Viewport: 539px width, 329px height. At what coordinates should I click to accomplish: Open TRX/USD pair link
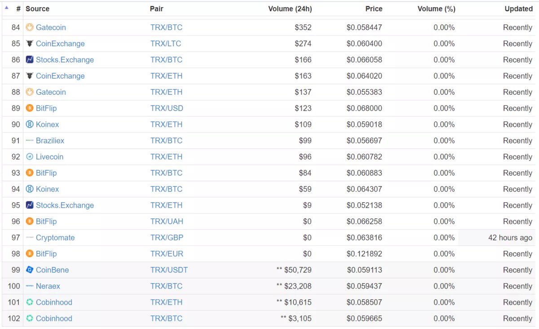click(167, 108)
